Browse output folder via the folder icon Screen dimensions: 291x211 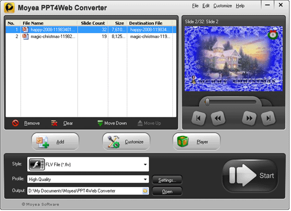(145, 191)
